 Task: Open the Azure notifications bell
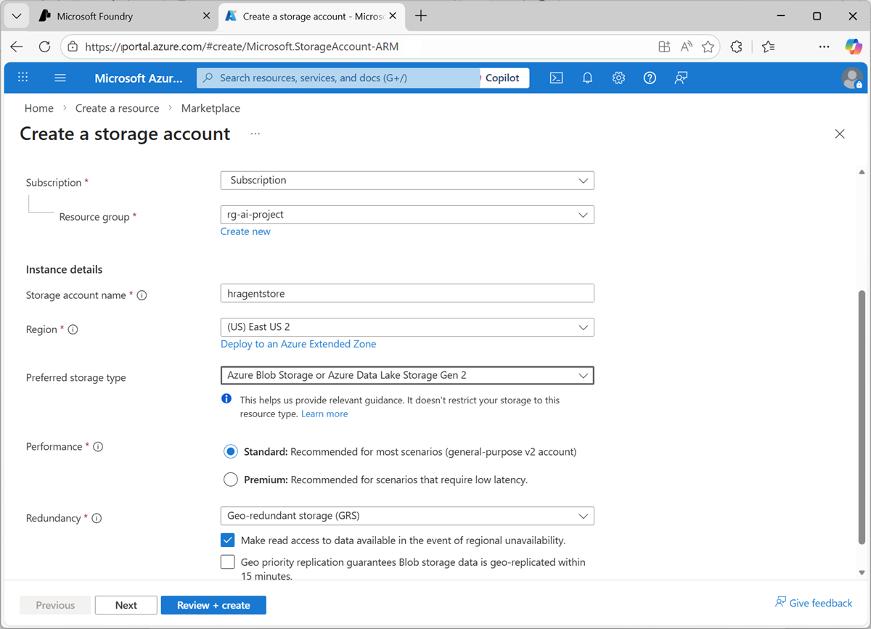point(587,78)
